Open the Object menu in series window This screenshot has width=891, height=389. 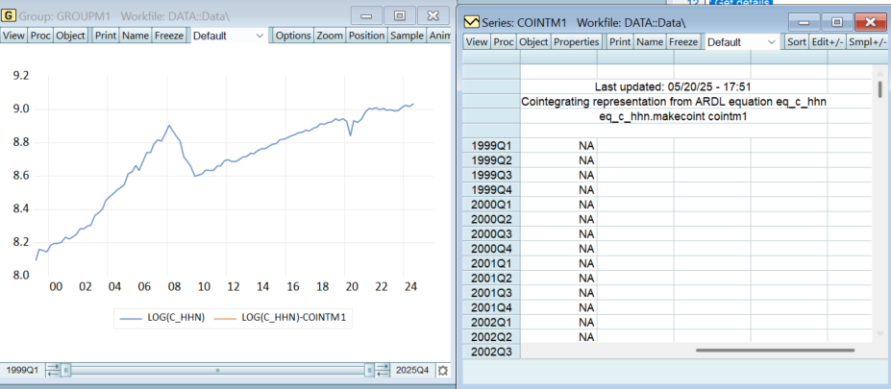click(533, 42)
